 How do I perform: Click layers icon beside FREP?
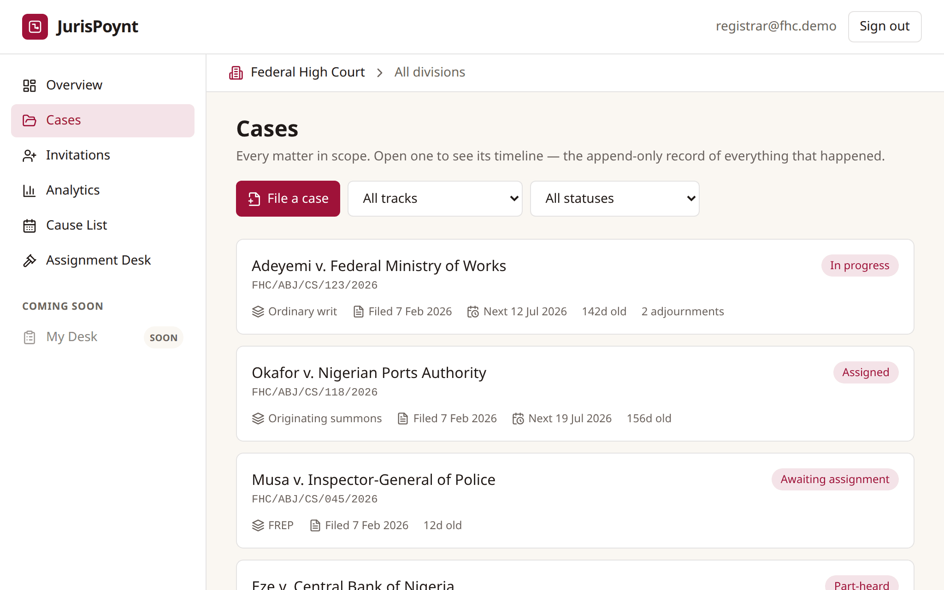(258, 525)
